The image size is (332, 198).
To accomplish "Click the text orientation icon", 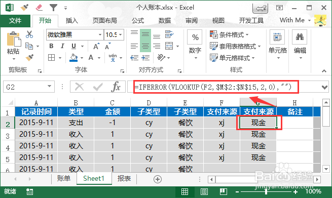I will [x=161, y=57].
